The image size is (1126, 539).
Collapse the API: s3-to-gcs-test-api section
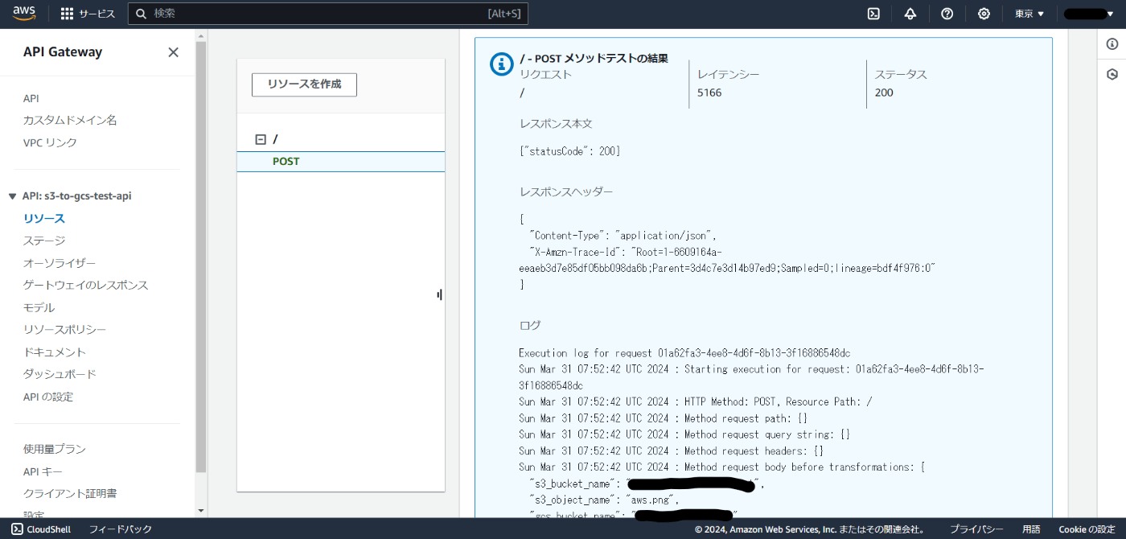coord(12,196)
